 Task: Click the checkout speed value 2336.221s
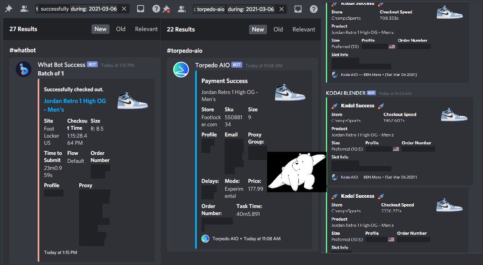click(x=392, y=211)
